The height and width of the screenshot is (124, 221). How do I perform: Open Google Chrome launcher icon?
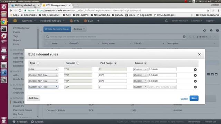(4, 22)
